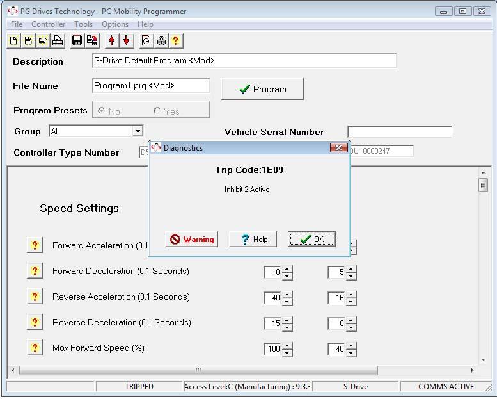Click OK in the Diagnostics dialog
497x399 pixels.
[x=312, y=240]
